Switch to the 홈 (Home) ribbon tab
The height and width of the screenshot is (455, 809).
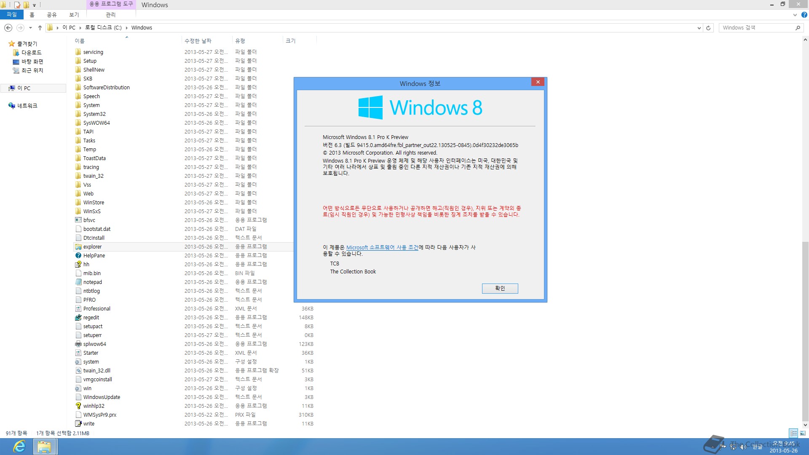tap(32, 15)
